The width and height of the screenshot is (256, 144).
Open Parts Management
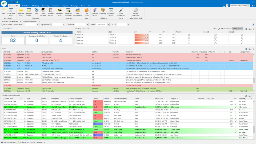click(x=121, y=12)
